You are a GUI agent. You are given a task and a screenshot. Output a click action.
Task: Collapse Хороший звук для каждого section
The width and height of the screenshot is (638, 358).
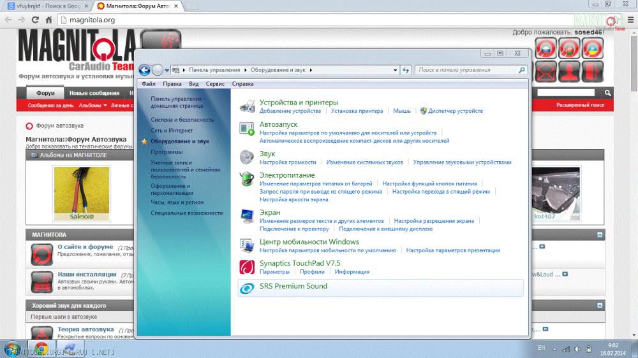(600, 306)
